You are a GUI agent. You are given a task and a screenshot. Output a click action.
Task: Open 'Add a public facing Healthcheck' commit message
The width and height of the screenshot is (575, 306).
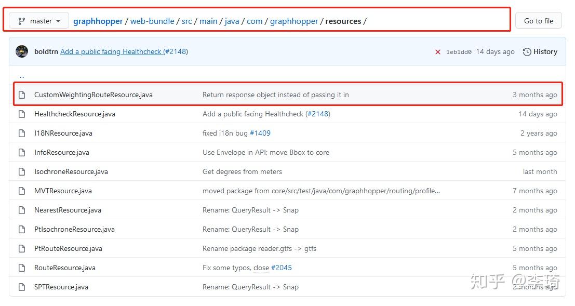(x=111, y=52)
